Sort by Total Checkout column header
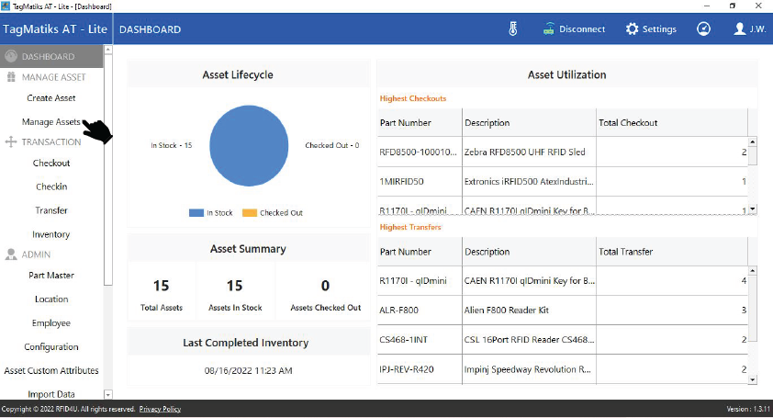773x418 pixels. [x=628, y=122]
